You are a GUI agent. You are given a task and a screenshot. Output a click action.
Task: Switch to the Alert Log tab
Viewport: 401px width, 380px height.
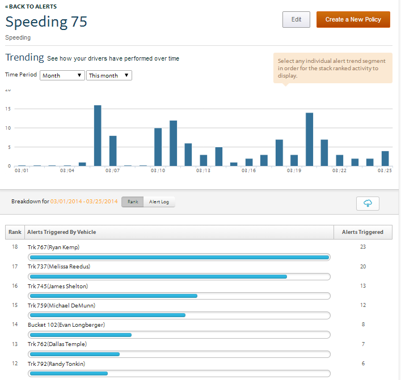point(159,202)
